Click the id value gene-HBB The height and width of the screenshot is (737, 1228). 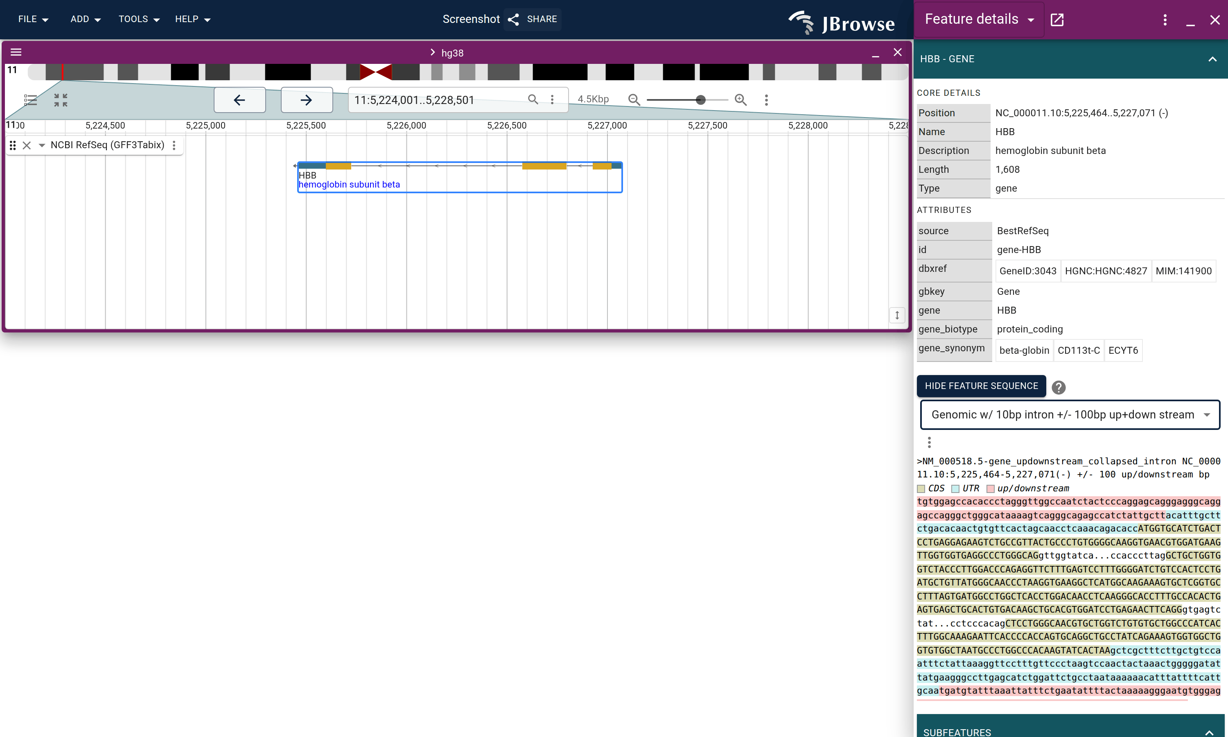click(1018, 250)
